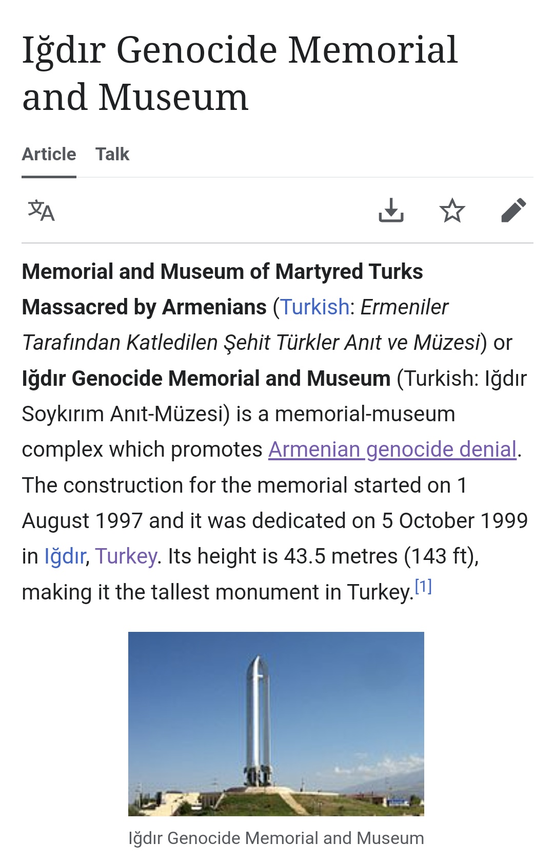The height and width of the screenshot is (862, 554).
Task: Tap the image caption below the photo
Action: 276,838
